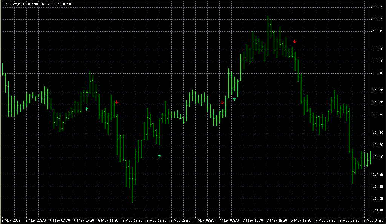This screenshot has height=224, width=386.
Task: Click the 7 May 15:30 time label
Action: (x=277, y=221)
